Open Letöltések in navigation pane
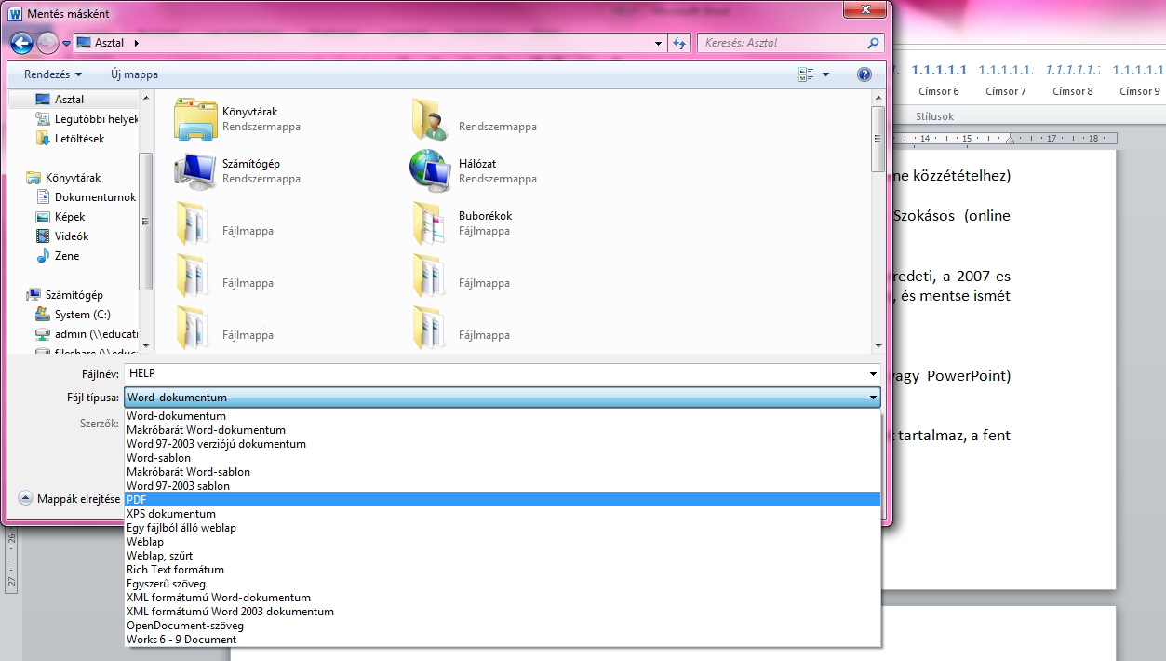The height and width of the screenshot is (661, 1166). [70, 139]
